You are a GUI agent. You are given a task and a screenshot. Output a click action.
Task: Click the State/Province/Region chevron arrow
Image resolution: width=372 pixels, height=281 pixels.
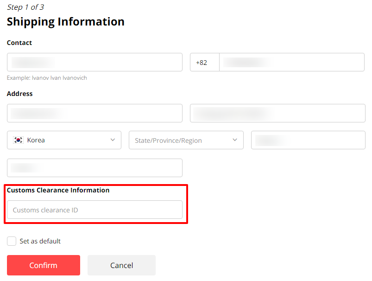click(235, 140)
